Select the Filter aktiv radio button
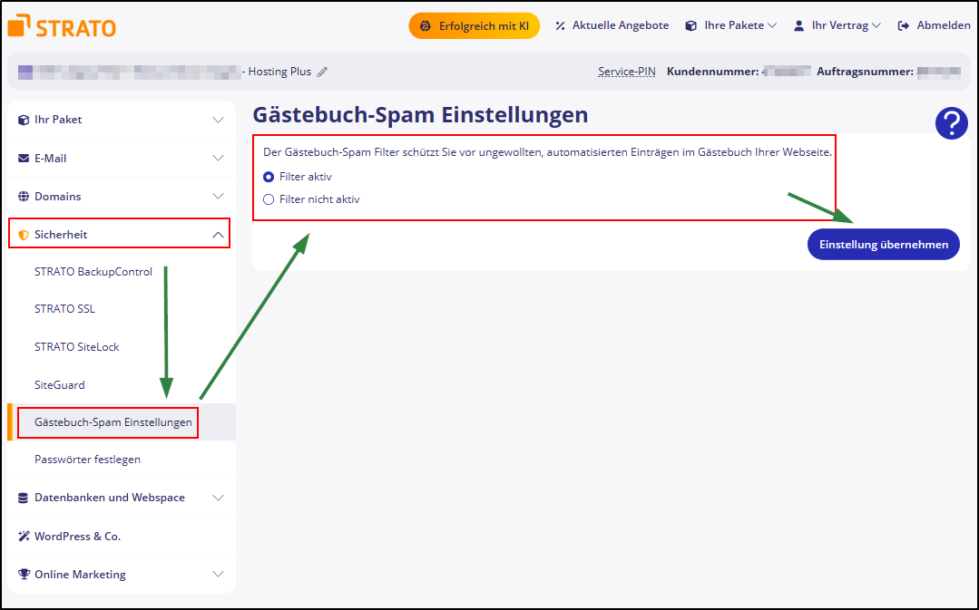The height and width of the screenshot is (610, 979). [268, 178]
